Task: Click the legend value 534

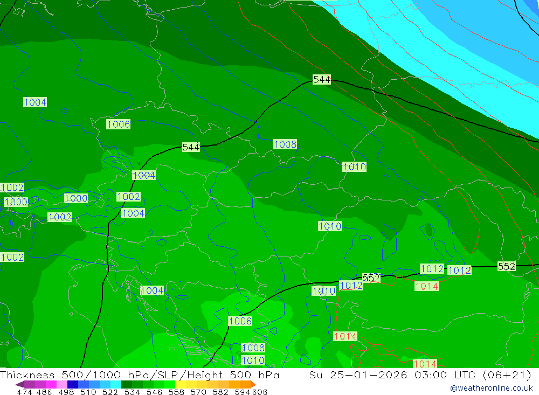Action: (x=133, y=392)
